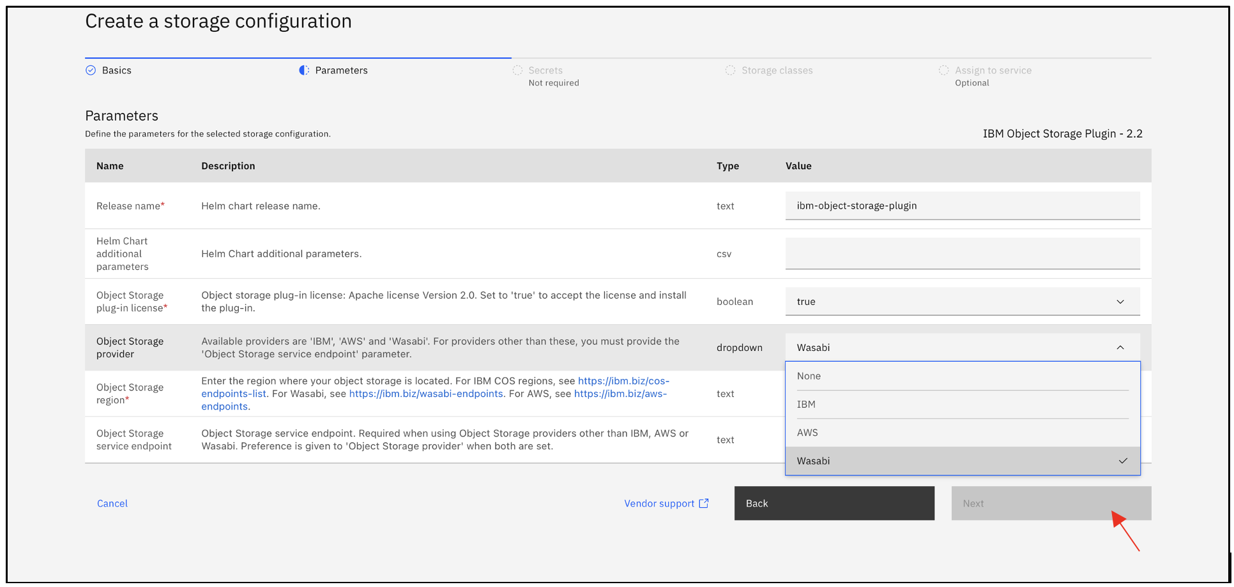The image size is (1234, 587).
Task: Click the 'csv' type cell
Action: pos(724,253)
